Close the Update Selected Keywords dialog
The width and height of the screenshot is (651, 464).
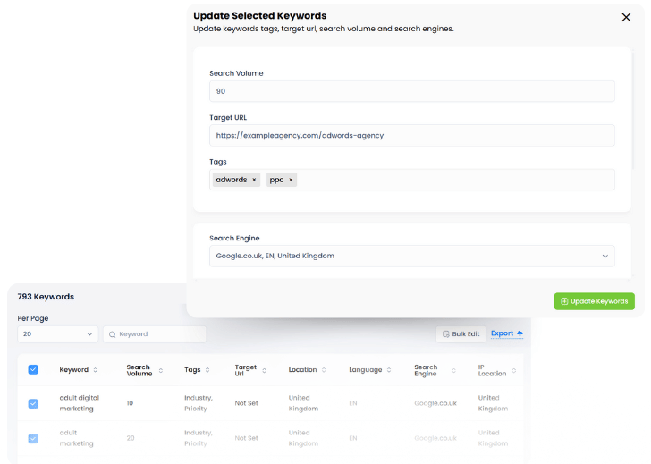coord(626,17)
